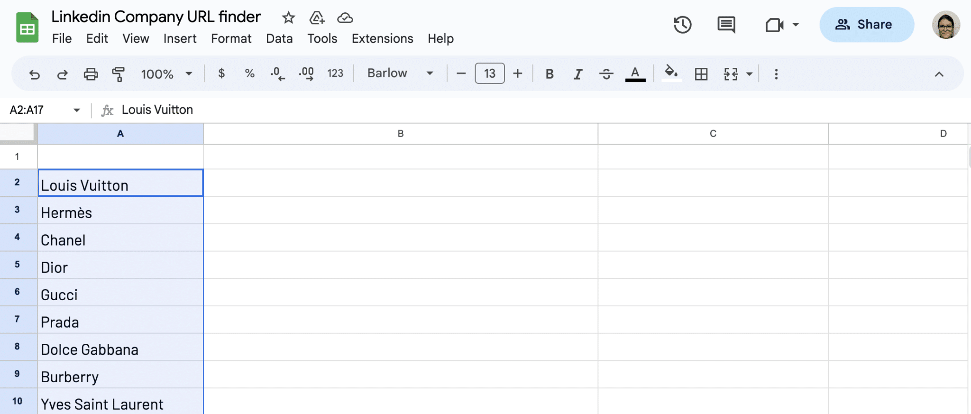Undo the last action
This screenshot has height=414, width=971.
[x=34, y=74]
